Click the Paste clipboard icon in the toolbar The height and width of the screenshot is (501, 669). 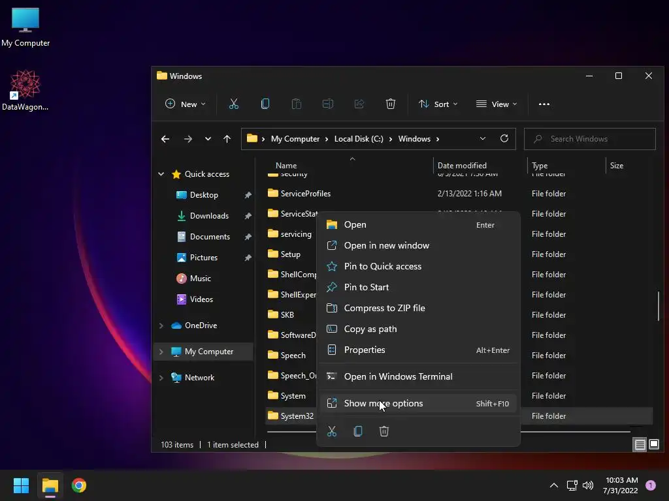[x=297, y=104]
